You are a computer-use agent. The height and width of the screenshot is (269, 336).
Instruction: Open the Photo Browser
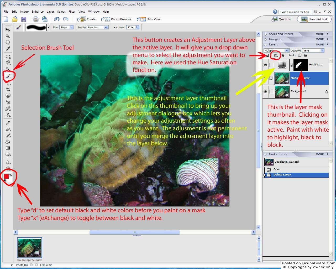116,19
